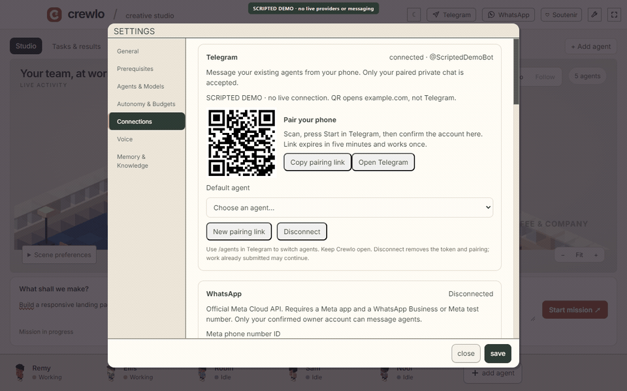Click the Telegram header button
The height and width of the screenshot is (391, 627).
[451, 15]
